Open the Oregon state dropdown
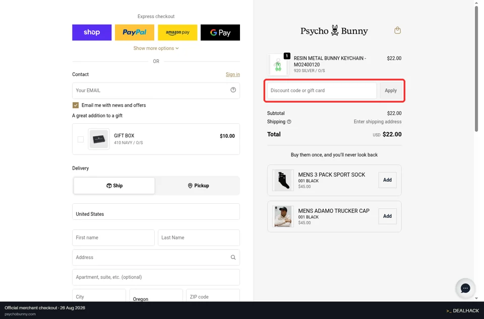This screenshot has width=484, height=319. (x=156, y=295)
